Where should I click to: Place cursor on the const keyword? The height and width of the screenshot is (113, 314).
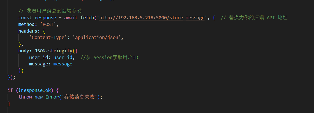[25, 18]
